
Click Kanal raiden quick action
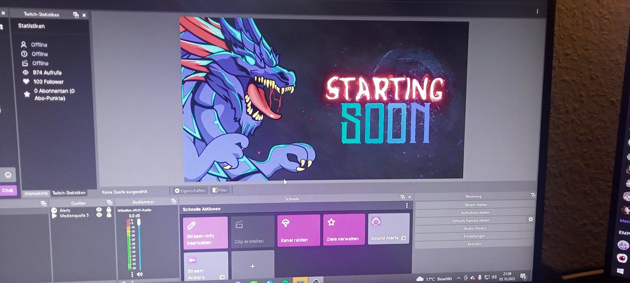299,230
